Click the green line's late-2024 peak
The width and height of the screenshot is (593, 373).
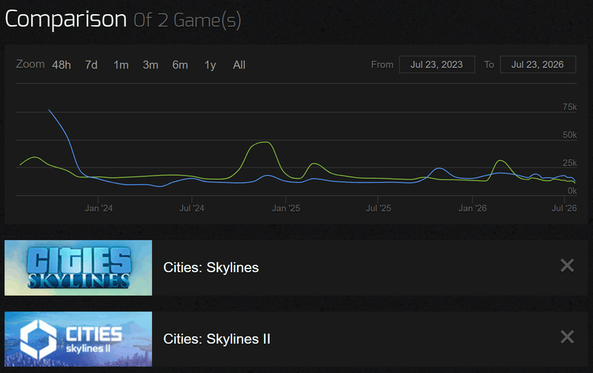266,142
